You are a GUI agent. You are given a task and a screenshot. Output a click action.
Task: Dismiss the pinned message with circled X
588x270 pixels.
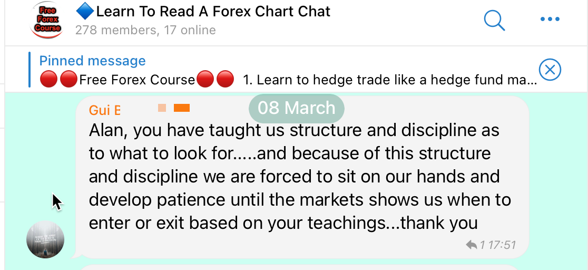(550, 70)
